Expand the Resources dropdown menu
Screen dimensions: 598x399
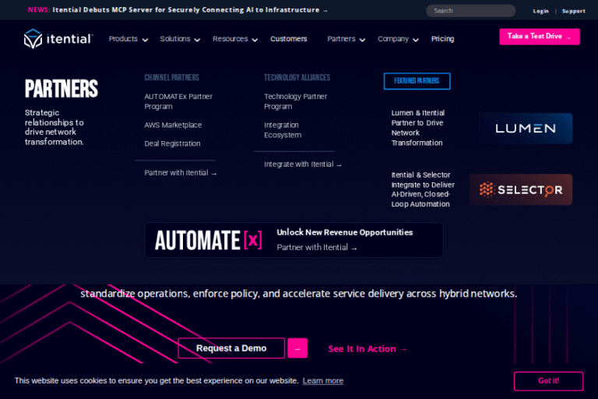coord(235,39)
